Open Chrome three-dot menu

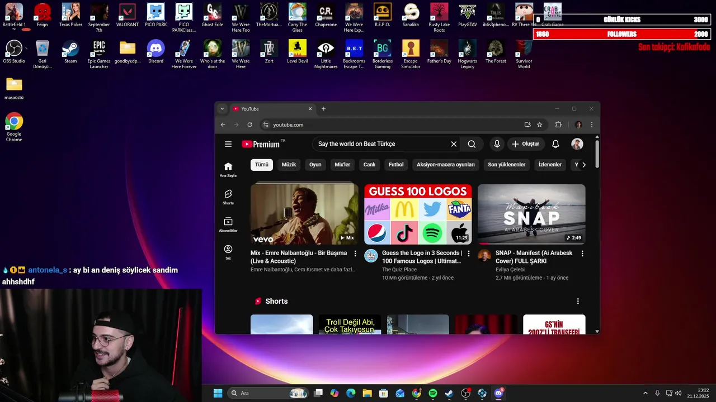click(x=592, y=125)
